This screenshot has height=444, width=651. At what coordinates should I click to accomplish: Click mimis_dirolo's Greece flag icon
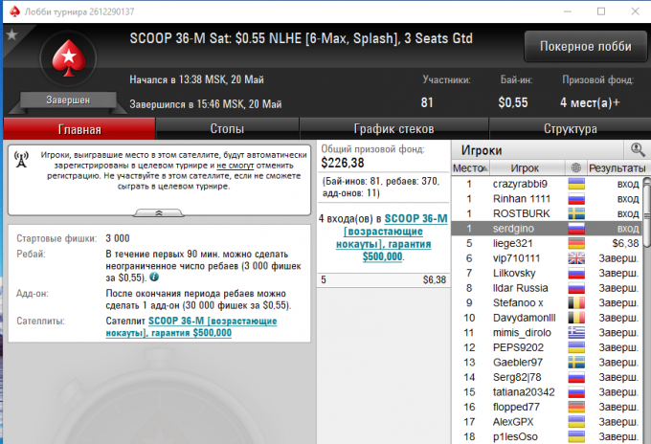click(x=576, y=332)
